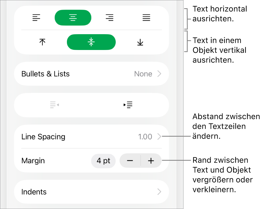Align text to bottom of object
This screenshot has width=269, height=209.
140,42
